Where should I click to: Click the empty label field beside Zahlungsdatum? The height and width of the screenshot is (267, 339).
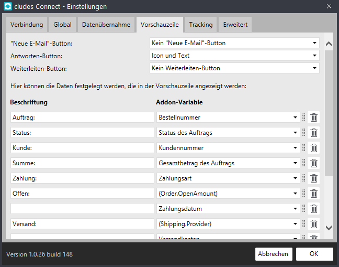(x=82, y=209)
